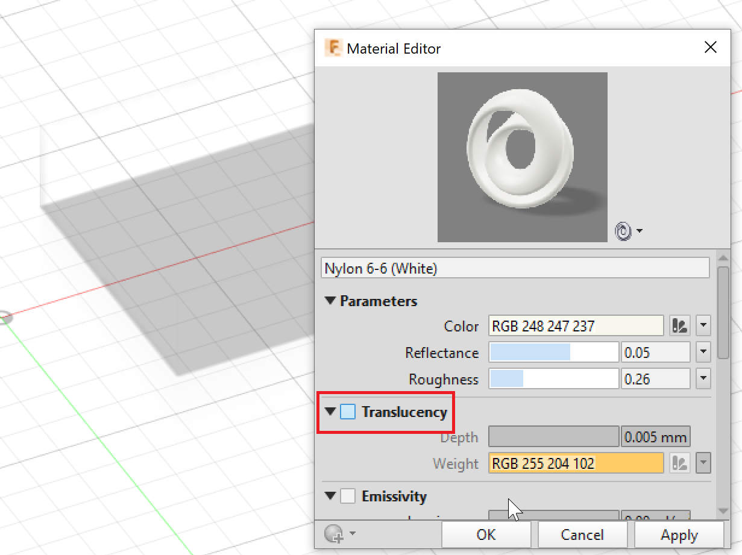Enable the Emissivity checkbox
Viewport: 742px width, 555px height.
pos(348,496)
